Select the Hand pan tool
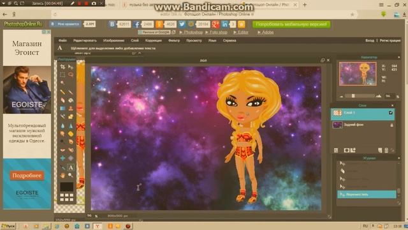Image resolution: width=408 pixels, height=230 pixels. (x=62, y=175)
